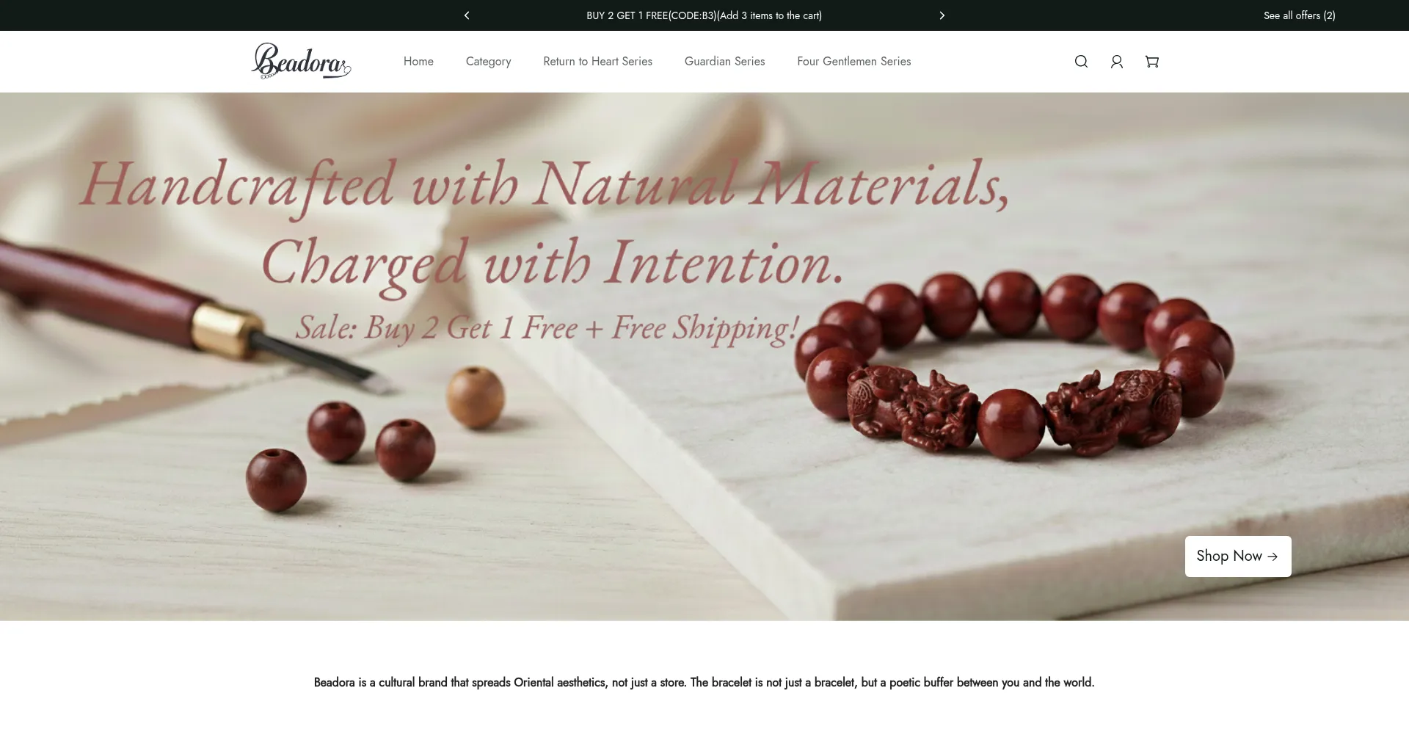Screen dimensions: 1409x729
Task: Click the tan wooden loose bead
Action: tap(476, 397)
